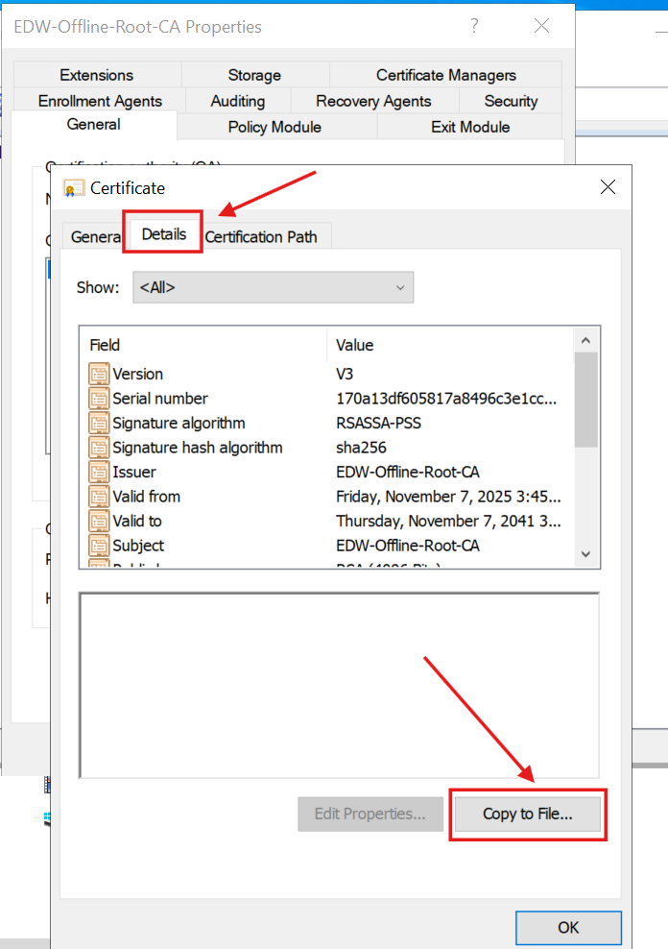Open Storage tab in Properties window

[254, 75]
